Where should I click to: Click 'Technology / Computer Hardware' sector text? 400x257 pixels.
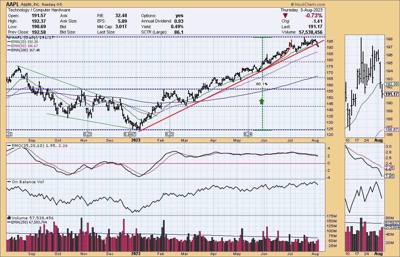pos(39,10)
